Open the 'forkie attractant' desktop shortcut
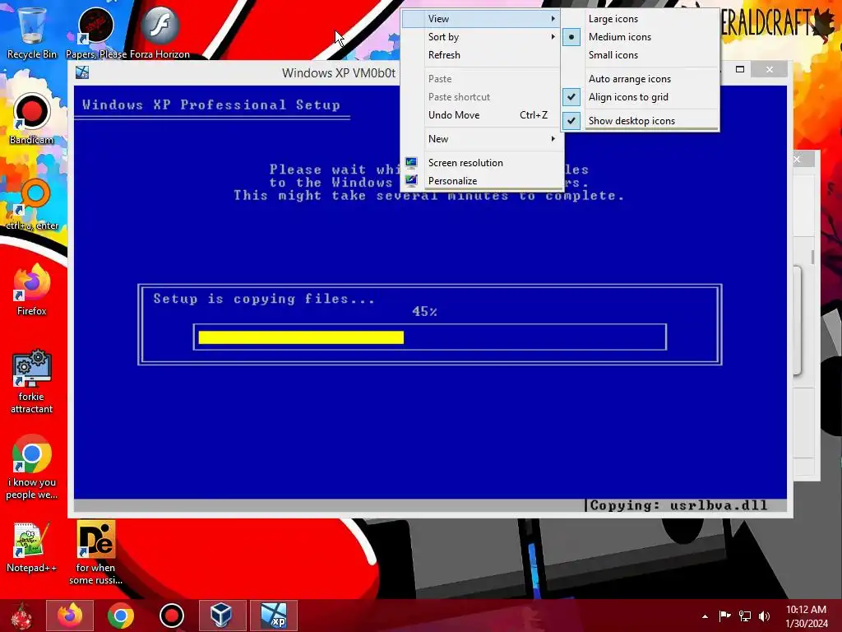842x632 pixels. tap(32, 382)
